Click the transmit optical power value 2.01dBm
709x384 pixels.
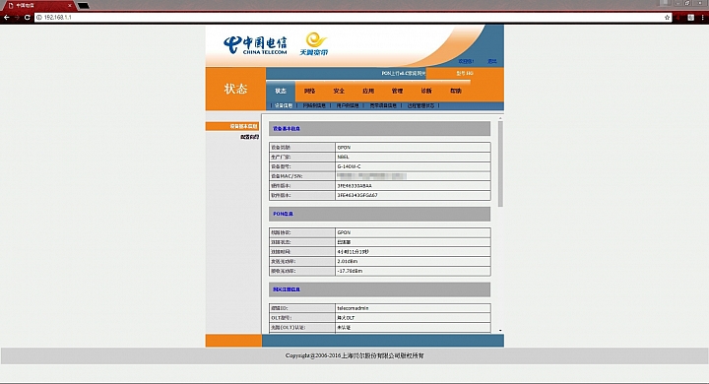[348, 262]
